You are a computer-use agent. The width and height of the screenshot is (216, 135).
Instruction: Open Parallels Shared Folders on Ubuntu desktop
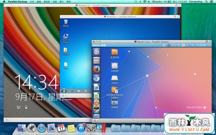114,92
